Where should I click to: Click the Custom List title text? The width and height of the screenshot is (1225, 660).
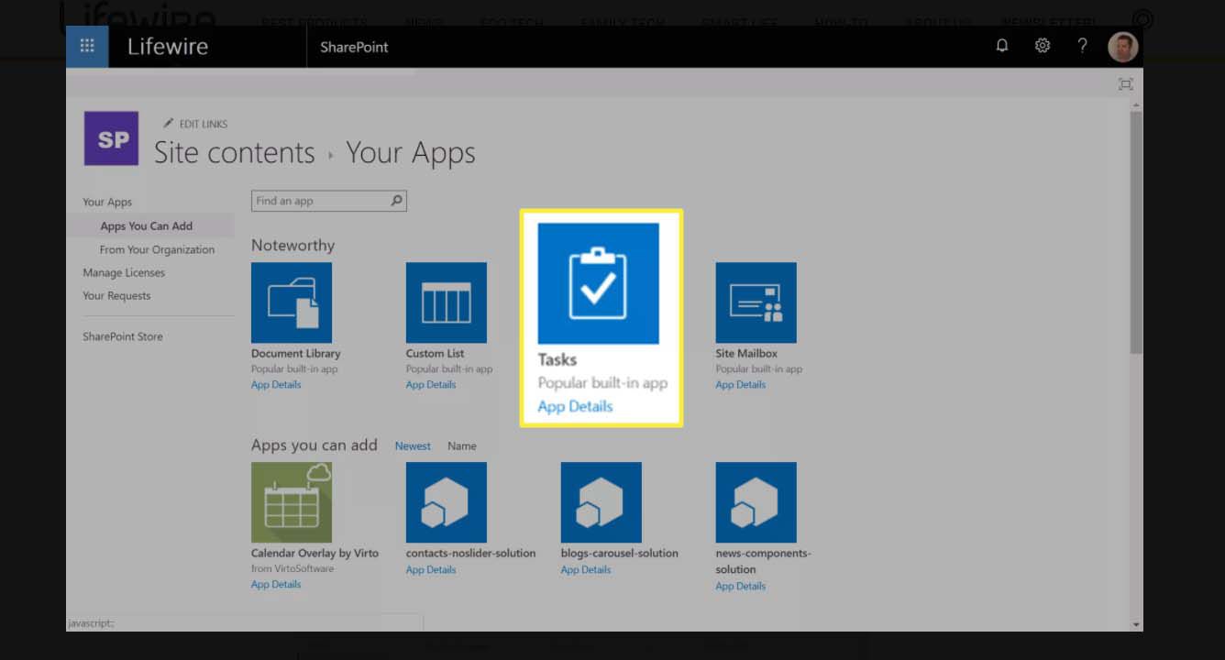pos(436,354)
